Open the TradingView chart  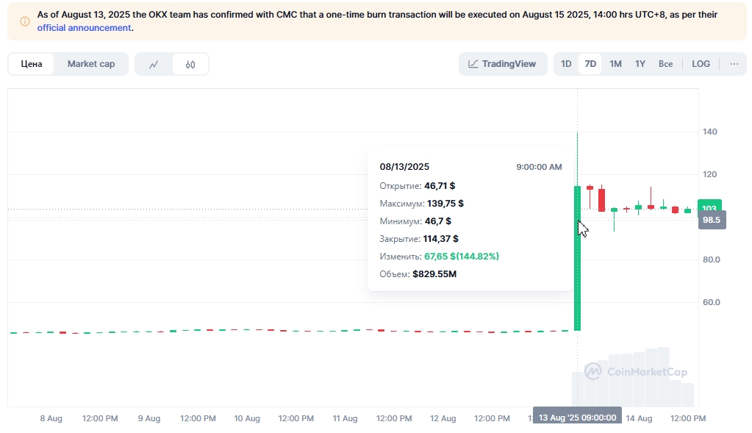click(x=503, y=64)
